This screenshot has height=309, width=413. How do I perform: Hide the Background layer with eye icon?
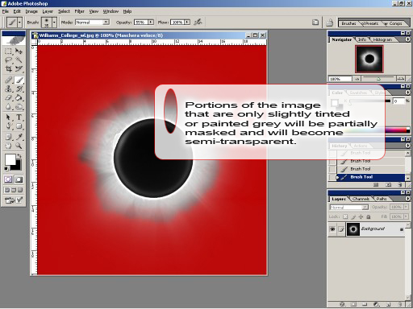click(x=332, y=229)
